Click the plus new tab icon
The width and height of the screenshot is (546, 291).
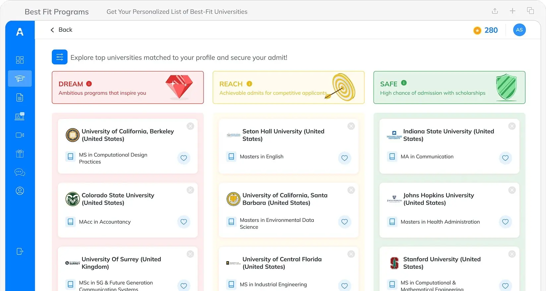pos(513,11)
